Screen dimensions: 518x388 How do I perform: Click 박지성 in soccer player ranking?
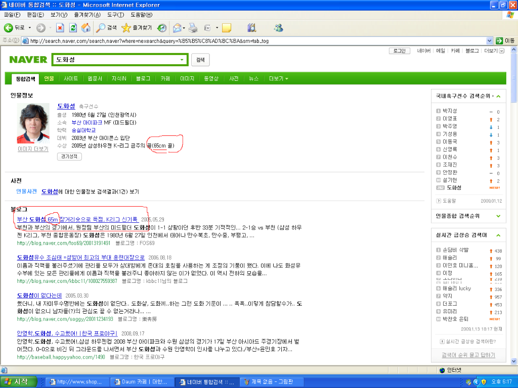click(x=450, y=111)
